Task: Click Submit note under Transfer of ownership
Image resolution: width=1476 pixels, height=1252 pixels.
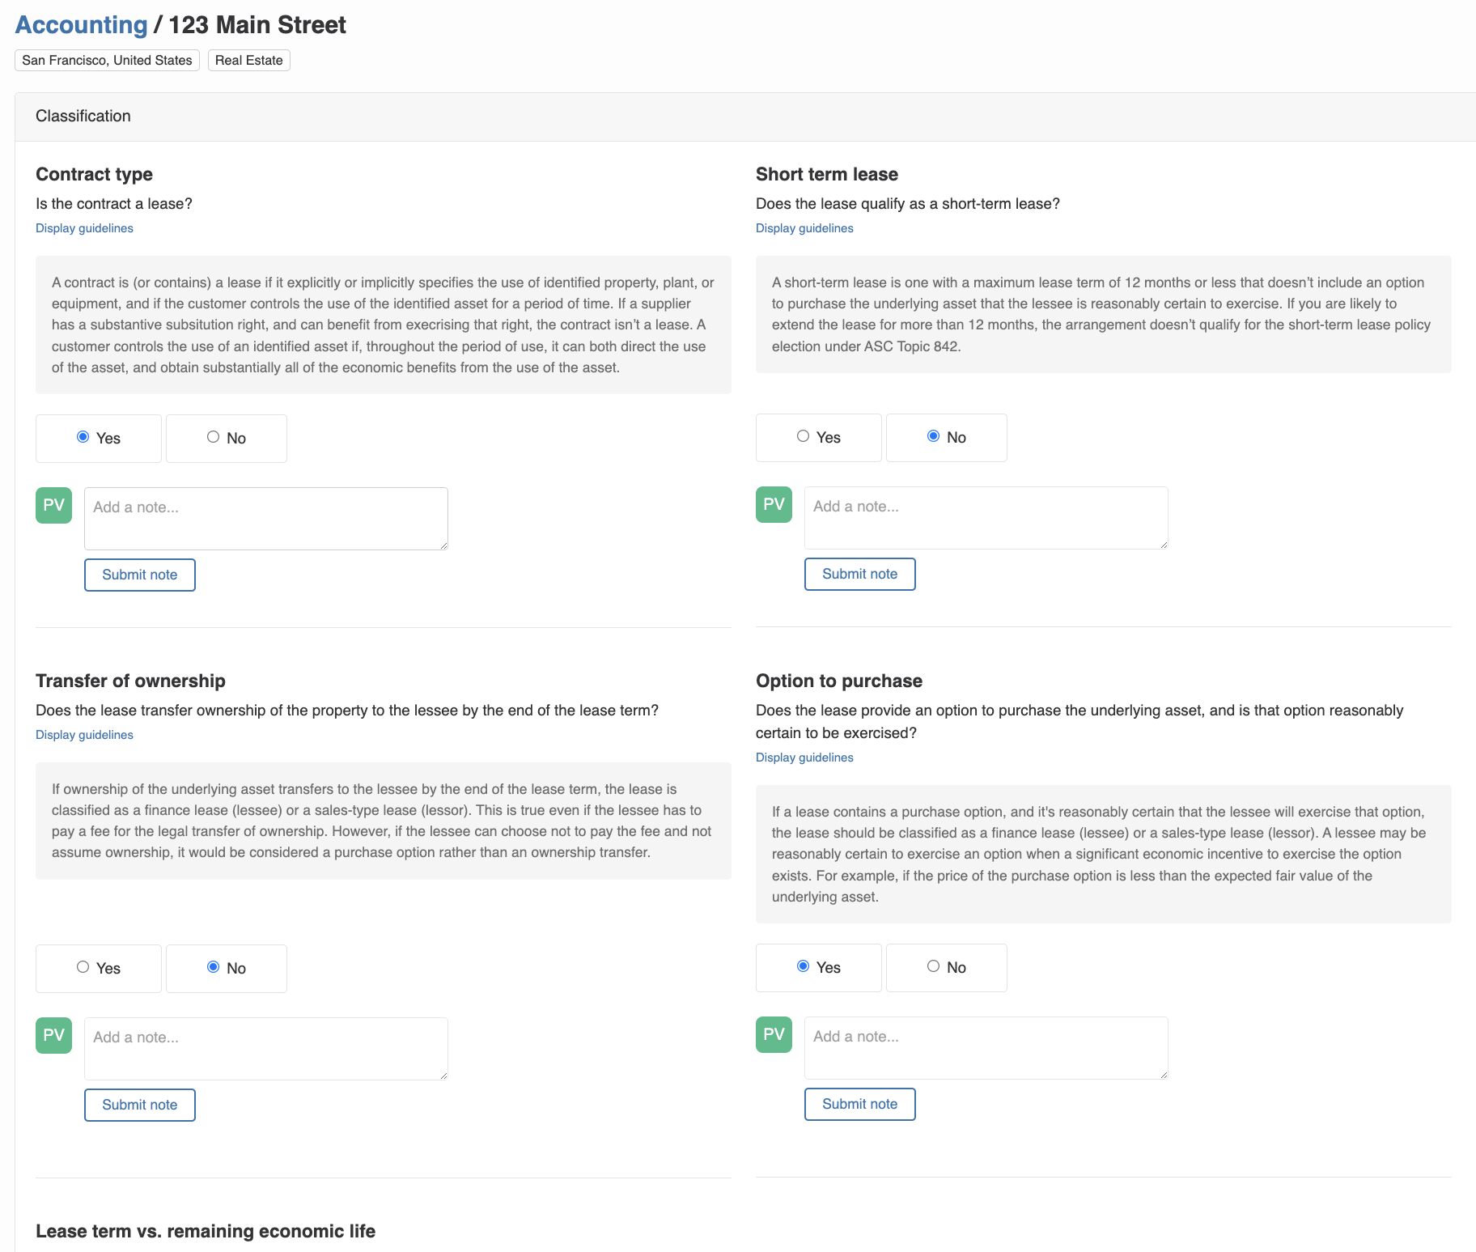Action: click(139, 1104)
